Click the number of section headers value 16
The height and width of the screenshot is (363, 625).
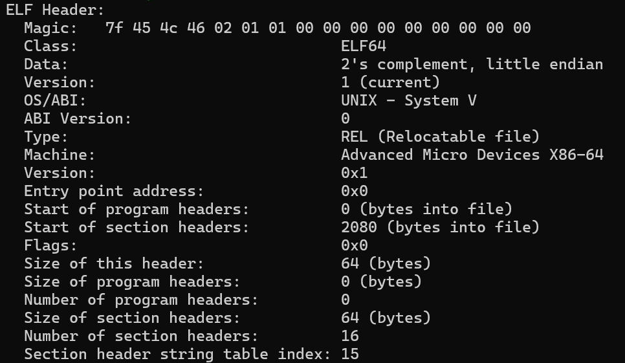[x=349, y=336]
